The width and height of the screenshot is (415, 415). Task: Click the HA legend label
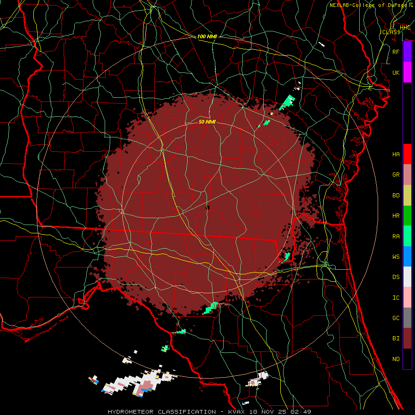click(396, 154)
